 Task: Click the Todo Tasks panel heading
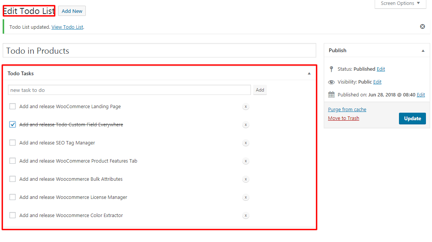click(x=20, y=73)
